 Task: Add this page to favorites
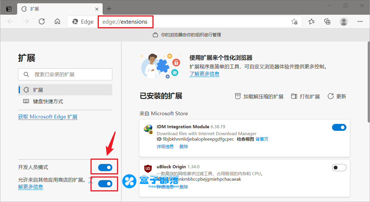click(294, 22)
